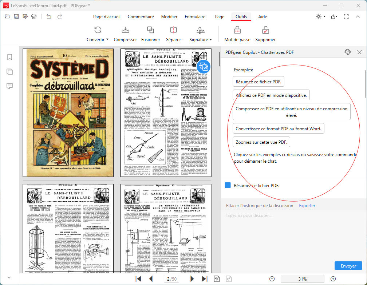This screenshot has width=367, height=285.
Task: Click the Supprimer password tool
Action: point(265,34)
